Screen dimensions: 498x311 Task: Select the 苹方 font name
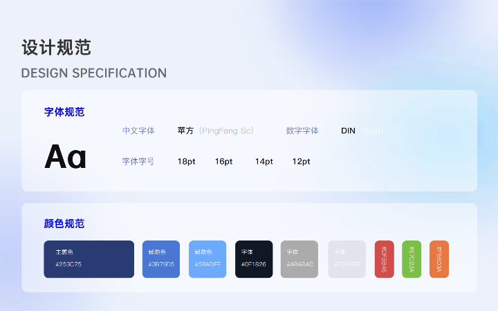(x=185, y=131)
